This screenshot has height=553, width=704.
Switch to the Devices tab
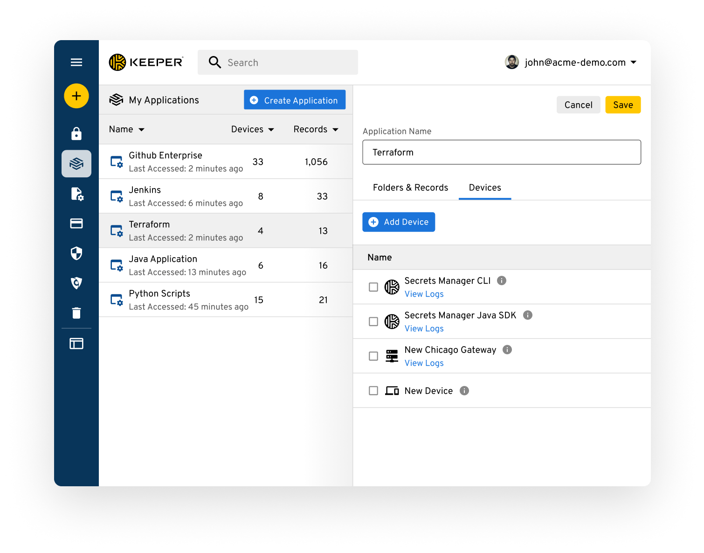tap(485, 188)
